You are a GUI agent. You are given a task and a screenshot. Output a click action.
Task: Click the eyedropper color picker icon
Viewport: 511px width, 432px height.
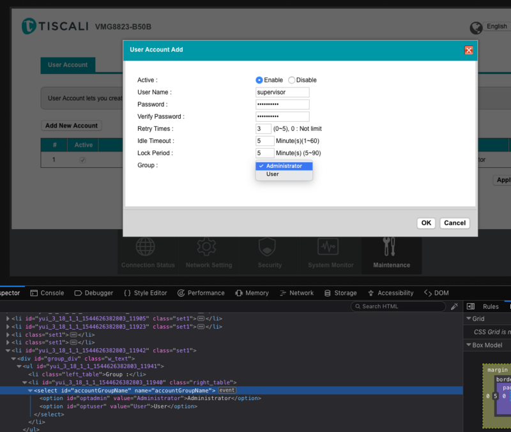tap(454, 306)
